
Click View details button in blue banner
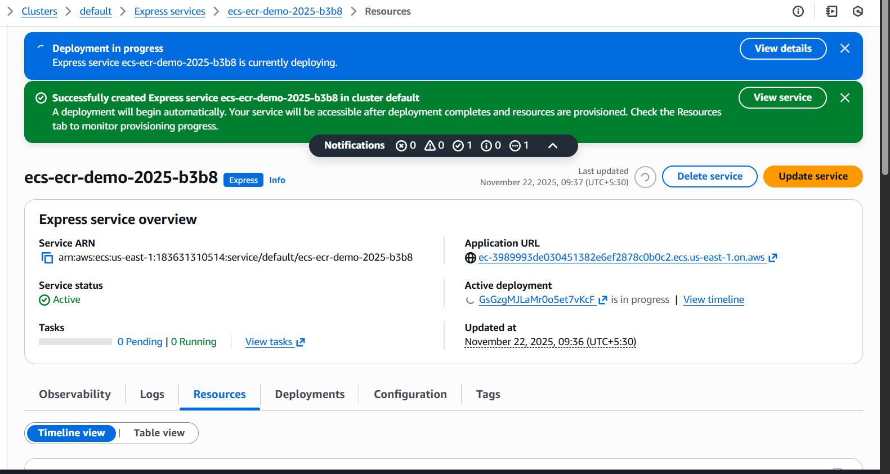click(x=783, y=48)
